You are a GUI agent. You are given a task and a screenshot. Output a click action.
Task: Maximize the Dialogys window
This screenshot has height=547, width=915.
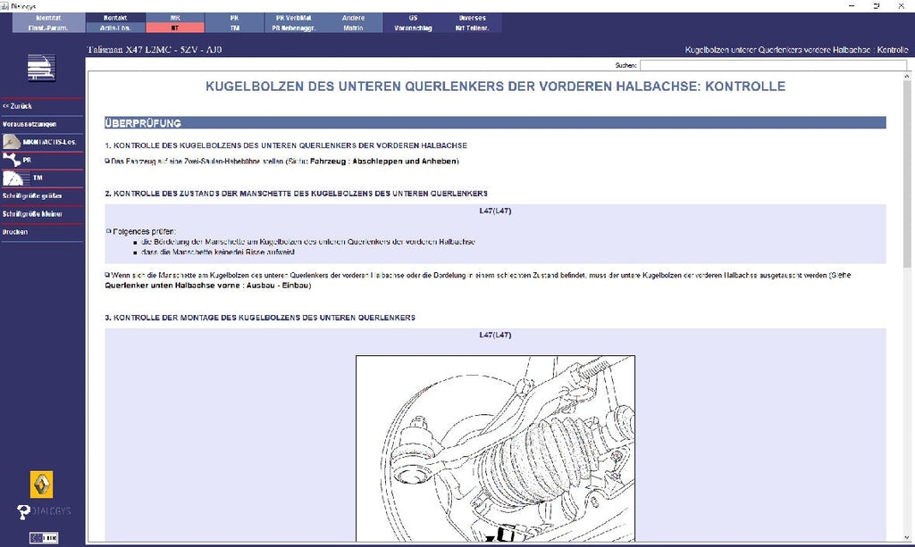click(877, 6)
